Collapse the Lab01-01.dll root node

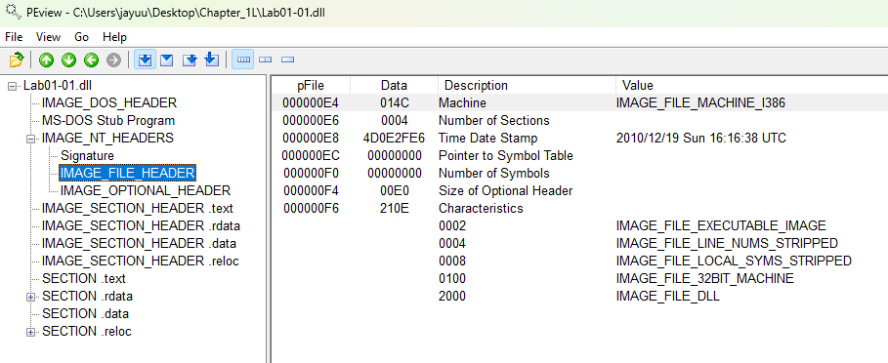(13, 86)
